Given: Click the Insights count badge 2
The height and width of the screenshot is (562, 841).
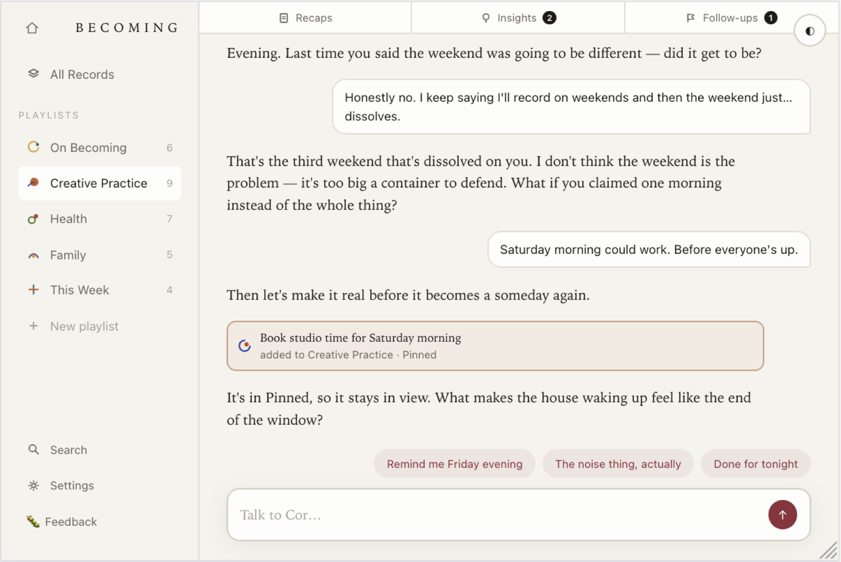Looking at the screenshot, I should pyautogui.click(x=549, y=18).
